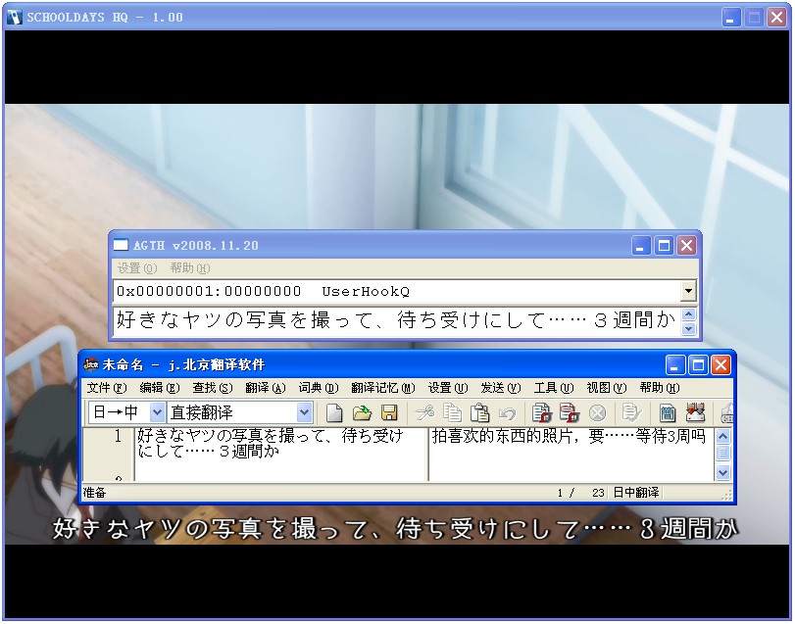Open the 翻译(A) menu
This screenshot has width=795, height=624.
click(x=266, y=388)
